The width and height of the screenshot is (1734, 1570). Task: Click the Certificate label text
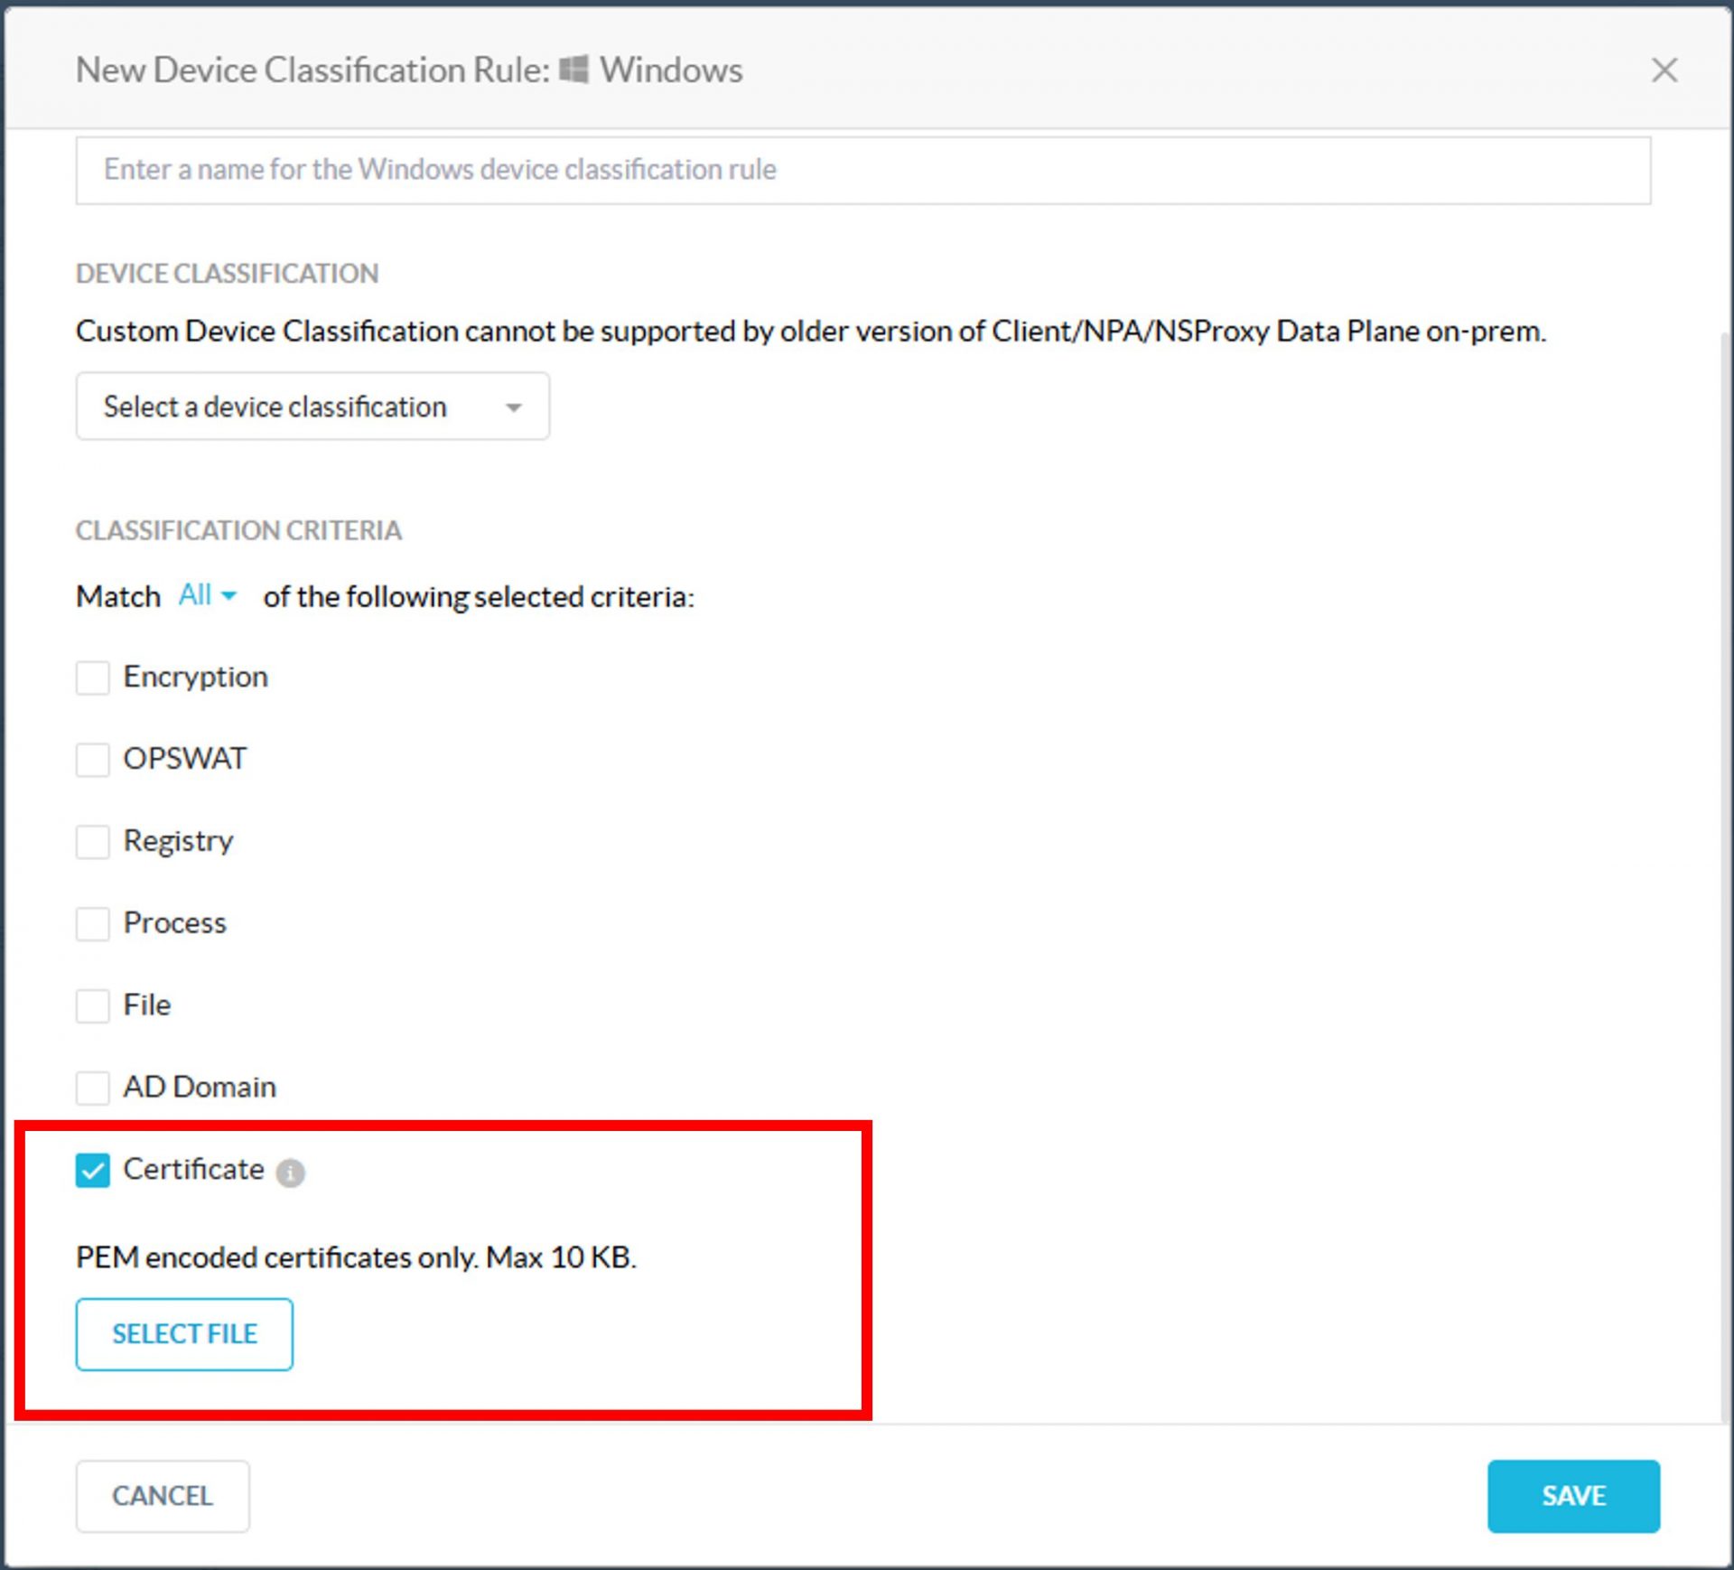193,1169
